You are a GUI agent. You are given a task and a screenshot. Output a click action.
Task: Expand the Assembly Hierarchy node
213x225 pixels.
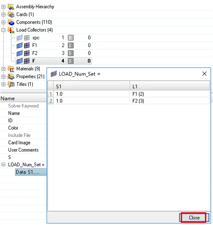tap(3, 7)
